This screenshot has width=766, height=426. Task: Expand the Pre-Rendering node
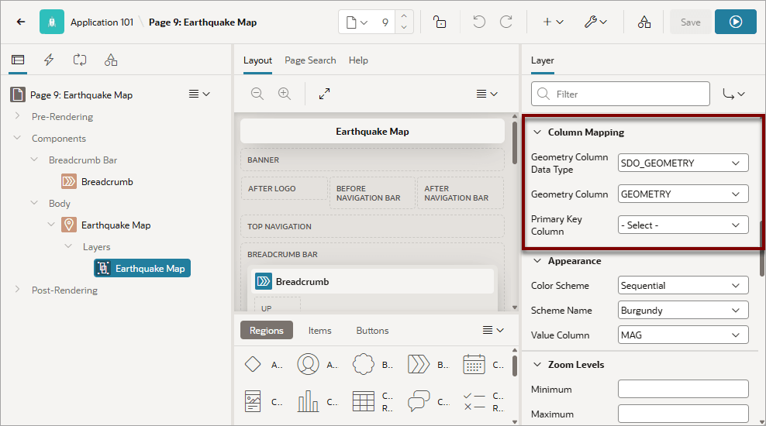[x=18, y=116]
